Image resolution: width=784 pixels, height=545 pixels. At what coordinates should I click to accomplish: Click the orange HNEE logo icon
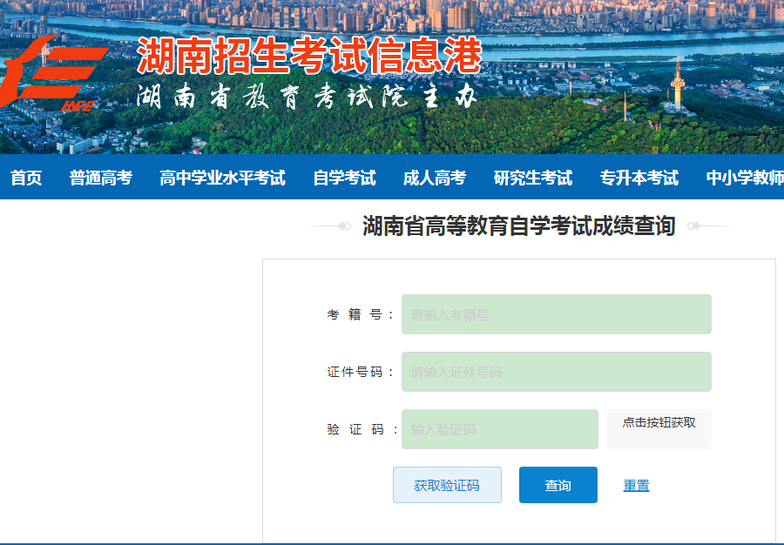54,77
